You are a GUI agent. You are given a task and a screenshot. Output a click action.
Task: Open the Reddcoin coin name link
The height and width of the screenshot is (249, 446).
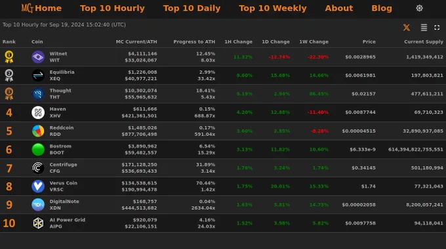[x=62, y=127]
